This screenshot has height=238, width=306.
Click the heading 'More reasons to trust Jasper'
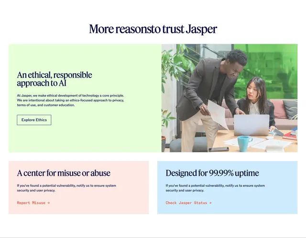[x=153, y=29]
